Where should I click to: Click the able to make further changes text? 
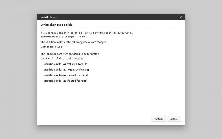point(63,36)
